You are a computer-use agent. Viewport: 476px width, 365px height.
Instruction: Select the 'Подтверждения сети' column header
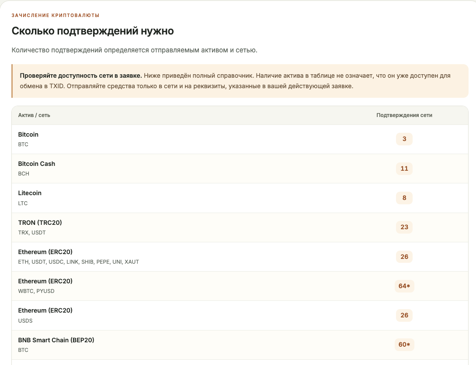coord(404,115)
